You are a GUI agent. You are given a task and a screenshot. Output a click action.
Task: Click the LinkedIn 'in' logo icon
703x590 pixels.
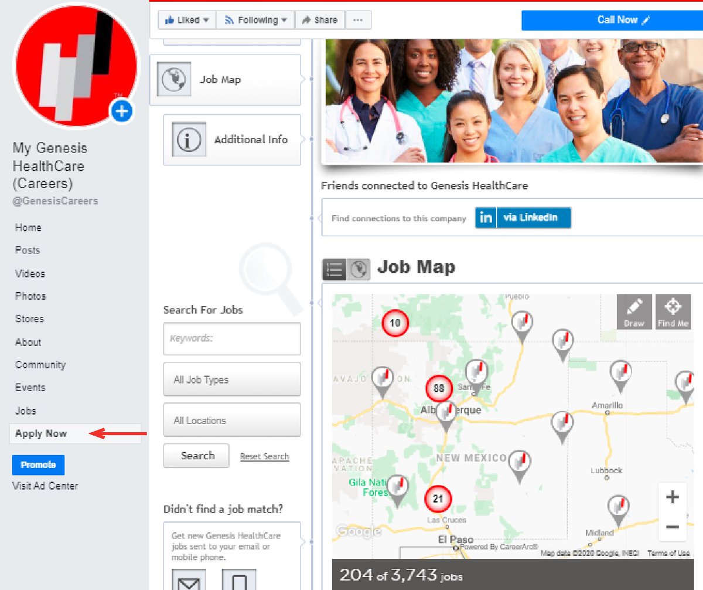coord(486,218)
